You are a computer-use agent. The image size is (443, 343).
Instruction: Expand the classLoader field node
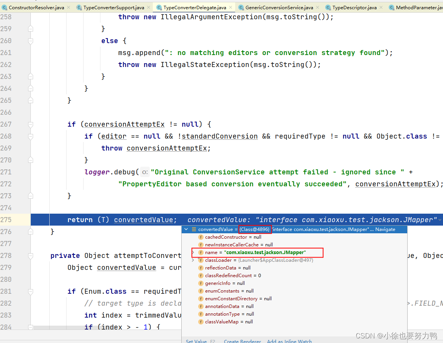(x=193, y=260)
